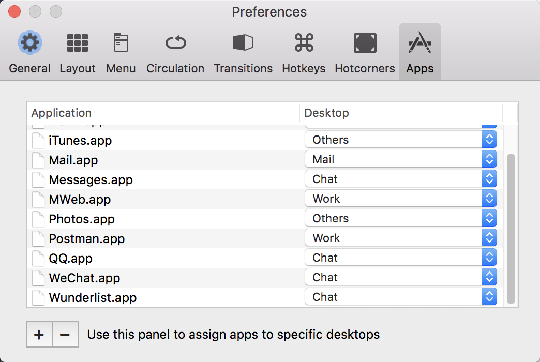
Task: Open the Hotcorners preferences icon
Action: tap(365, 43)
